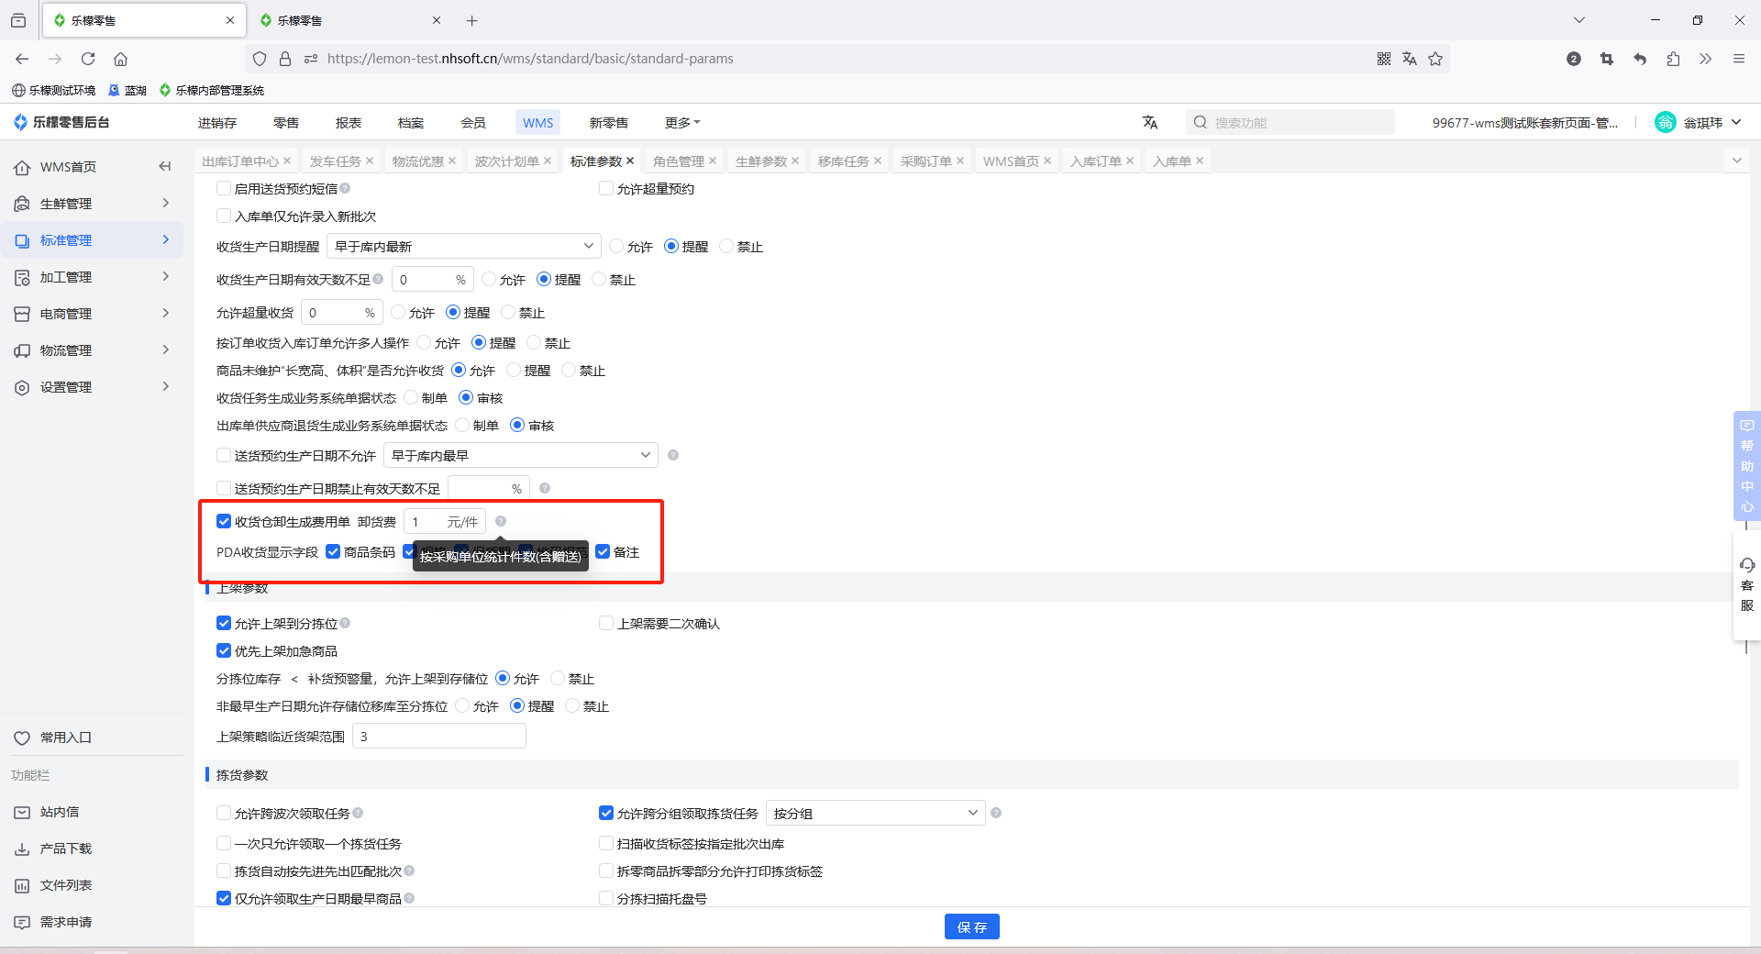Open 乐檬内部管理系统 bookmark
The width and height of the screenshot is (1761, 954).
coord(212,90)
